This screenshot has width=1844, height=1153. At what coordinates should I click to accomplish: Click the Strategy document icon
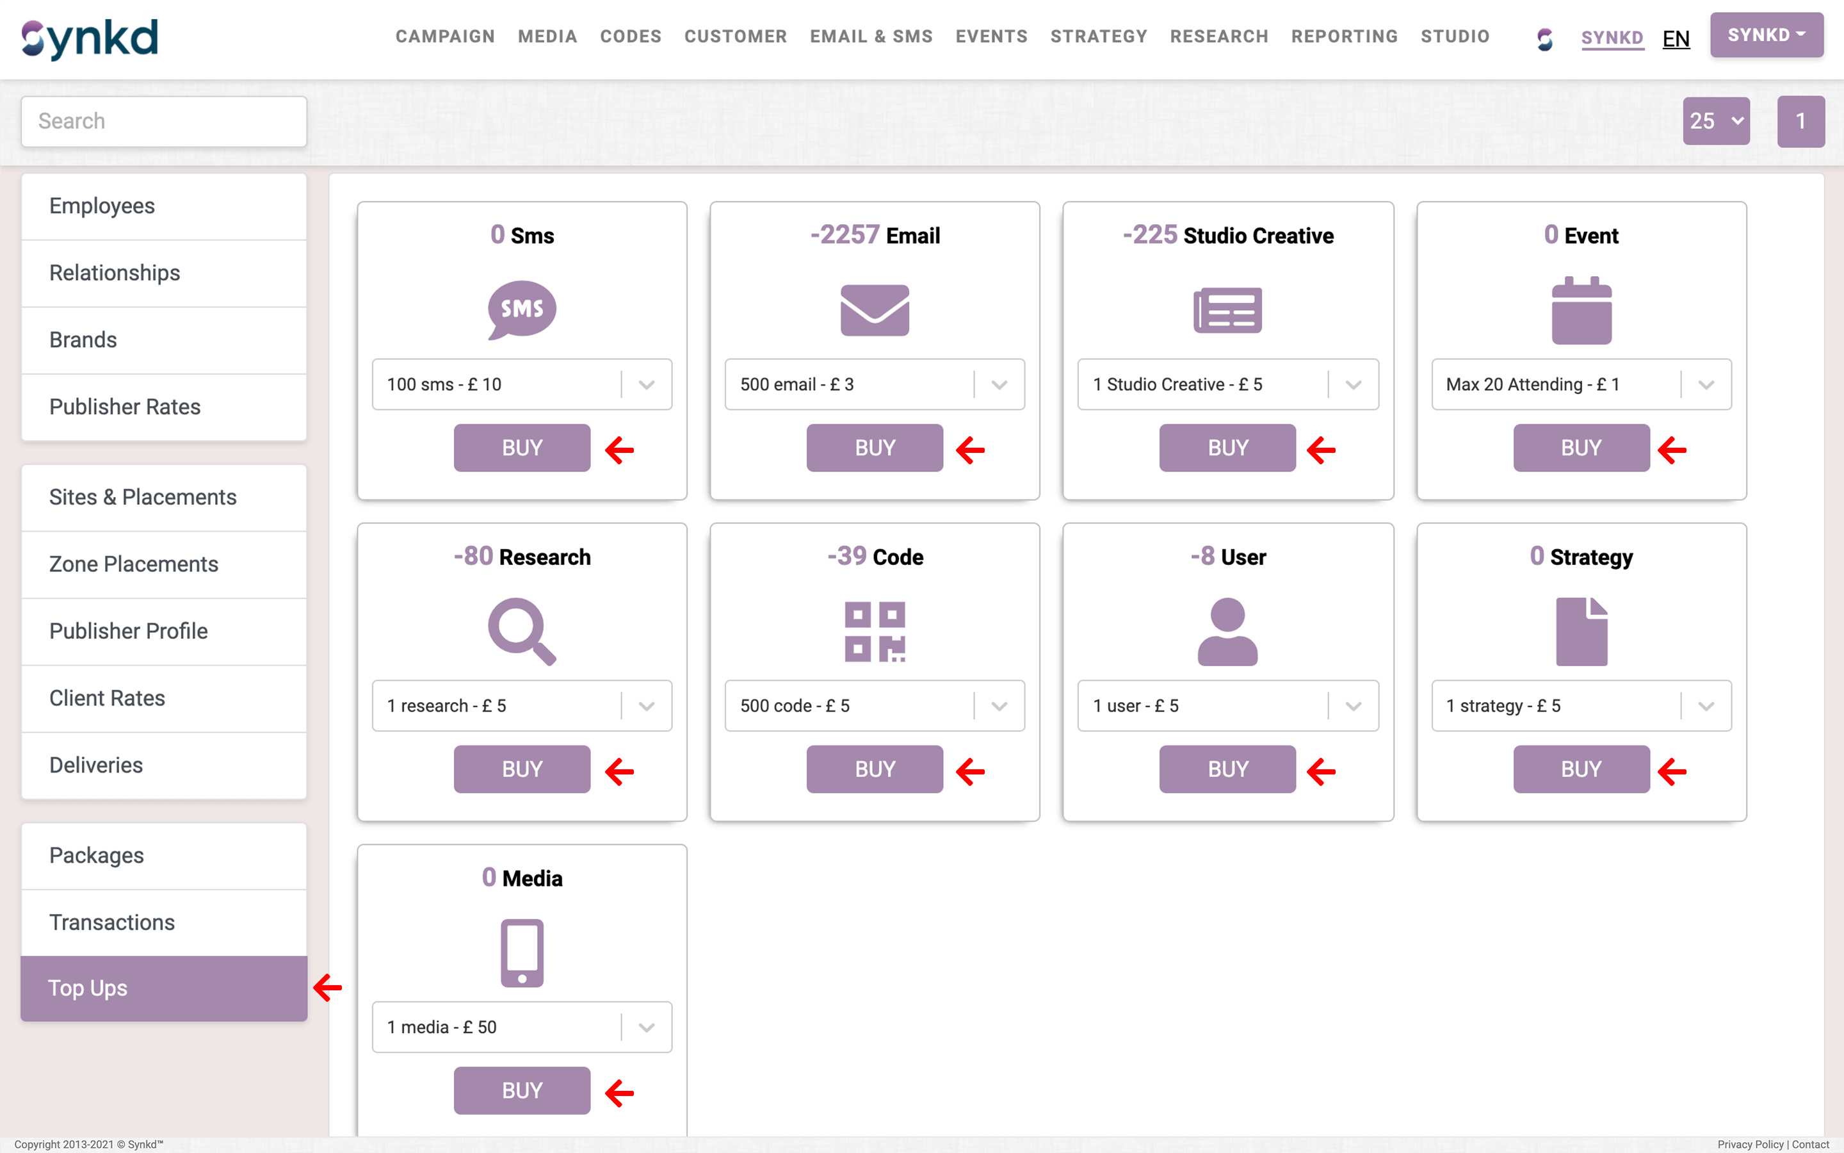click(x=1581, y=632)
